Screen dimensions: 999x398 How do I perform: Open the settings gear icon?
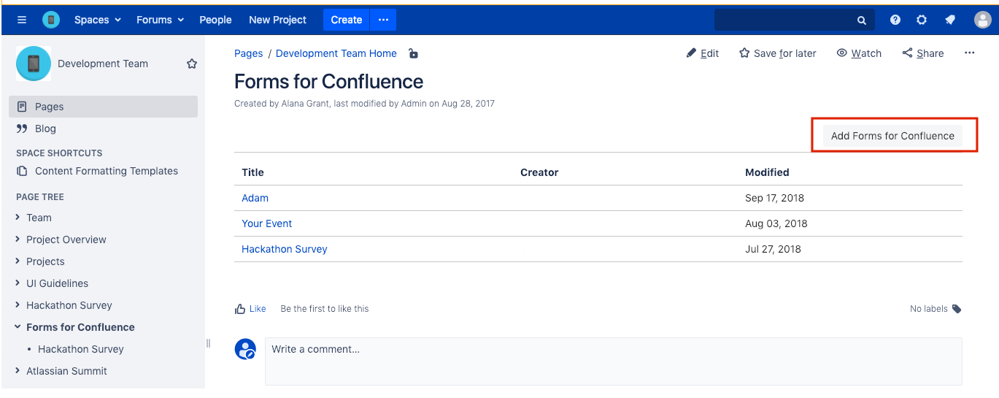pyautogui.click(x=922, y=20)
